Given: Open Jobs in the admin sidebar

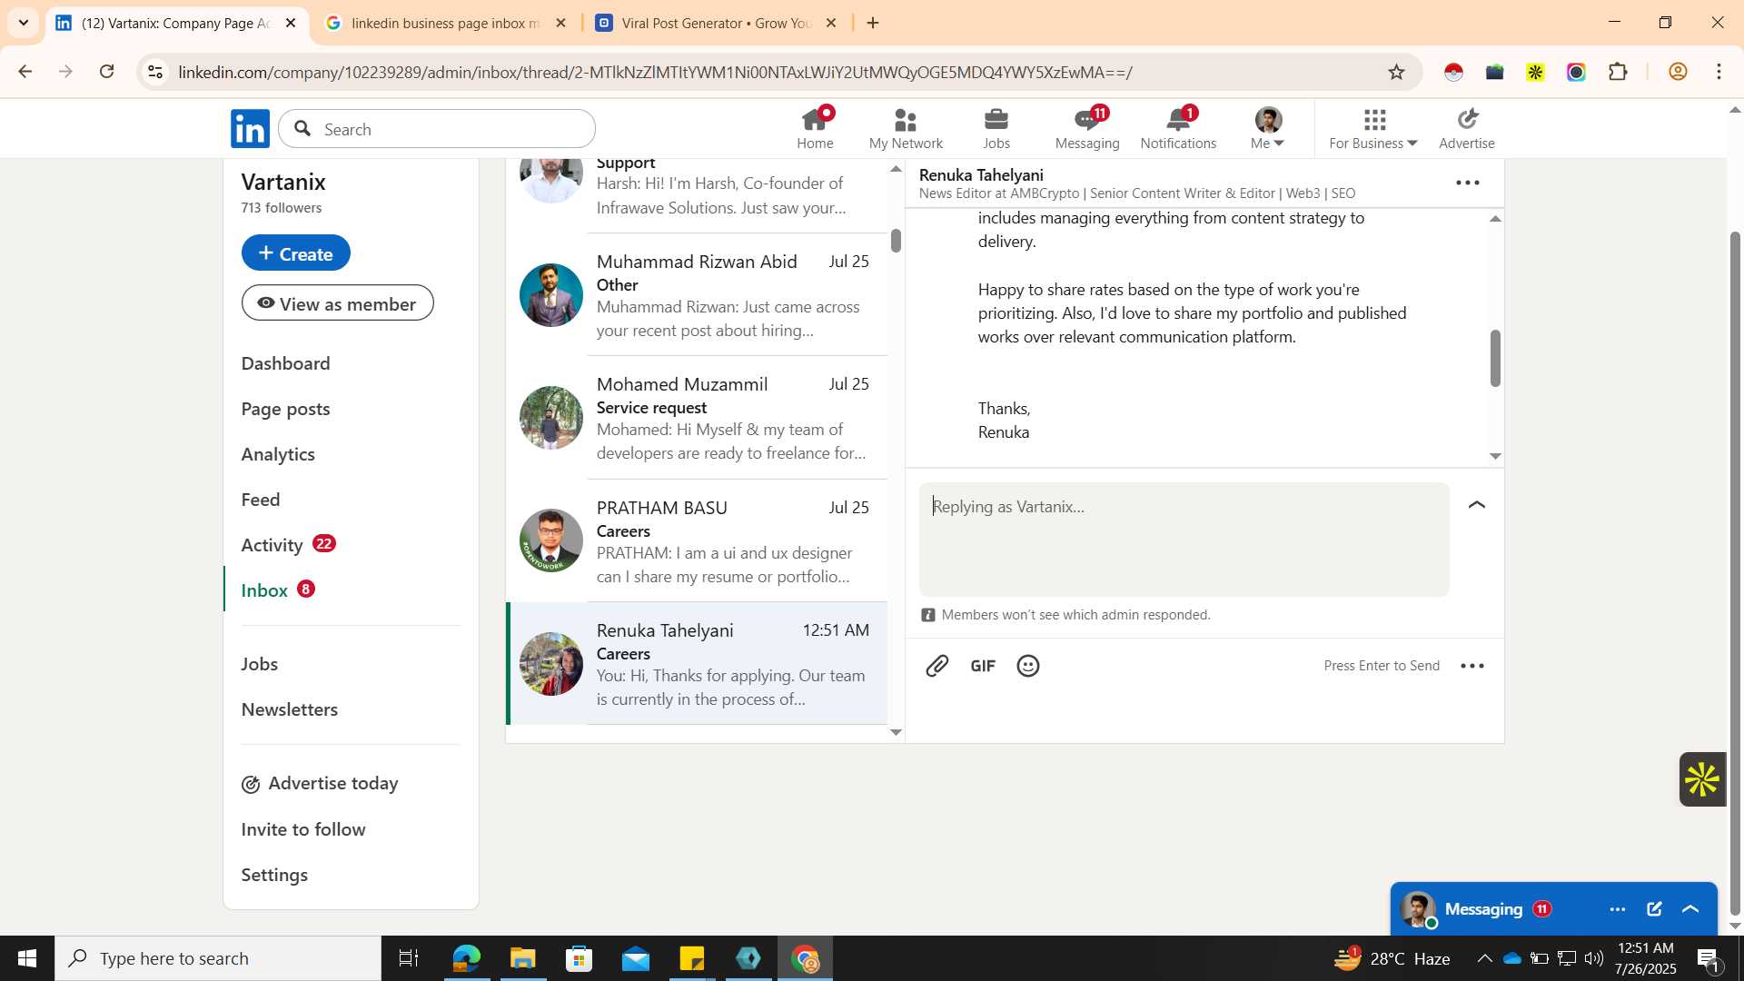Looking at the screenshot, I should [x=260, y=664].
